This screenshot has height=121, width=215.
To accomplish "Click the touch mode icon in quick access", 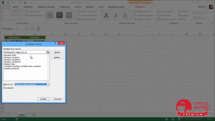I will (25, 2).
